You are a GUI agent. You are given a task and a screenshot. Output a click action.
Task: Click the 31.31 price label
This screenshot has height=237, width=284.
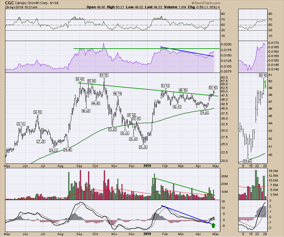pos(21,124)
